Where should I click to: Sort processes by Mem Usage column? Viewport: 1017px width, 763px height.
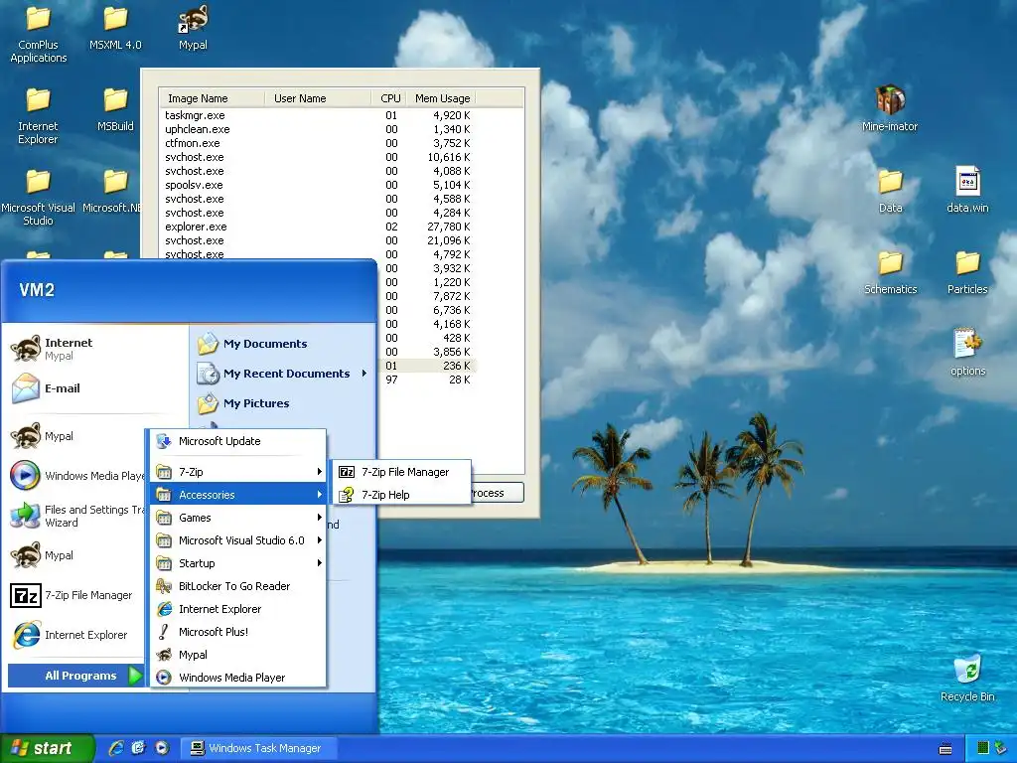442,98
